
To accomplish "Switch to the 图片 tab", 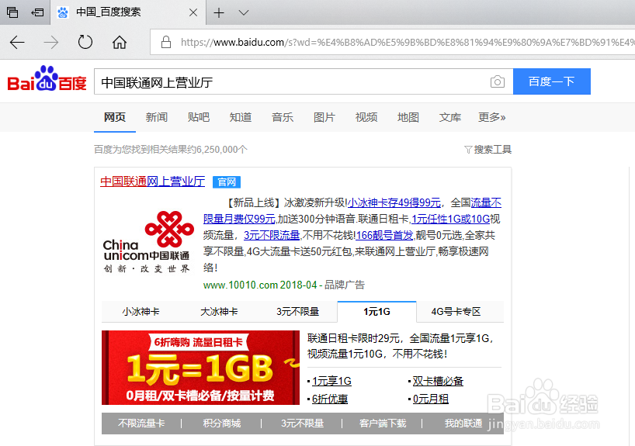I will pyautogui.click(x=324, y=117).
